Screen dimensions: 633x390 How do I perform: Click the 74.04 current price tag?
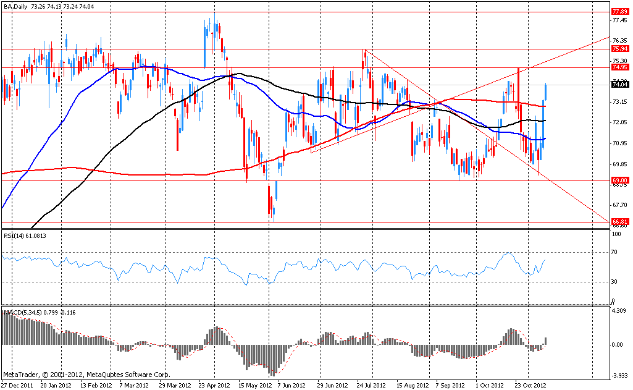tap(619, 85)
